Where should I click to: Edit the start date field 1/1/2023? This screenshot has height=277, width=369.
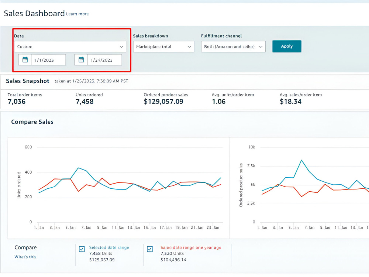click(x=48, y=60)
